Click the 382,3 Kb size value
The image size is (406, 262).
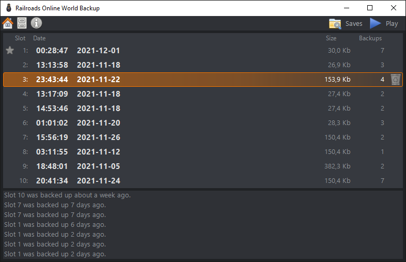pos(337,166)
